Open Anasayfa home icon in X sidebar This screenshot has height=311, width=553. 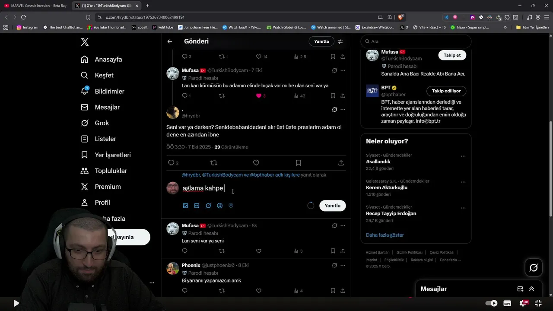[x=85, y=60]
